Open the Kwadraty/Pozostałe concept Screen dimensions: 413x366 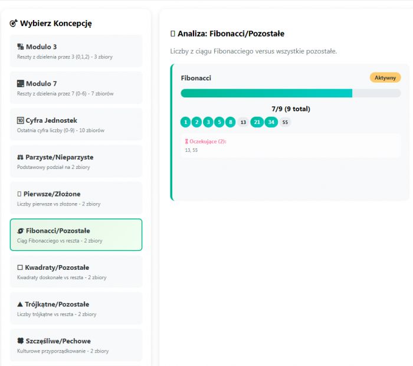point(76,272)
